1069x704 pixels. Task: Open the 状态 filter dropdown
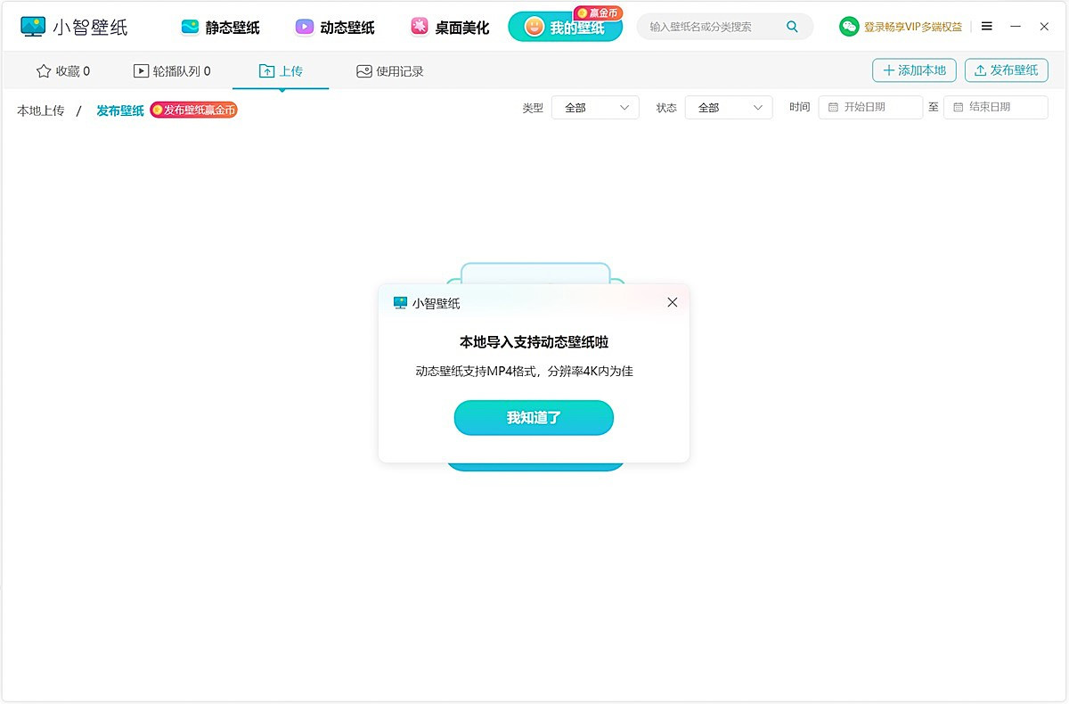coord(728,106)
